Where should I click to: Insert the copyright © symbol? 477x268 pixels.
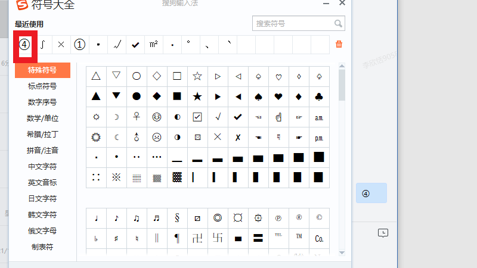pyautogui.click(x=319, y=218)
